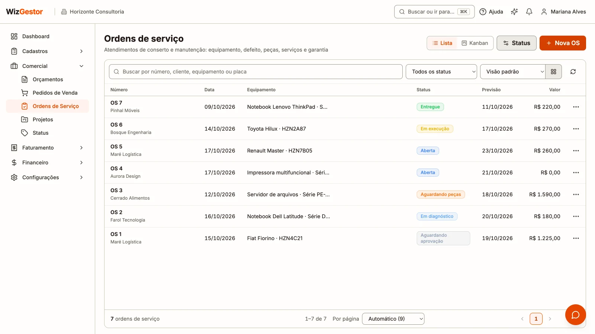Open Orçamentos in the sidebar

click(48, 79)
